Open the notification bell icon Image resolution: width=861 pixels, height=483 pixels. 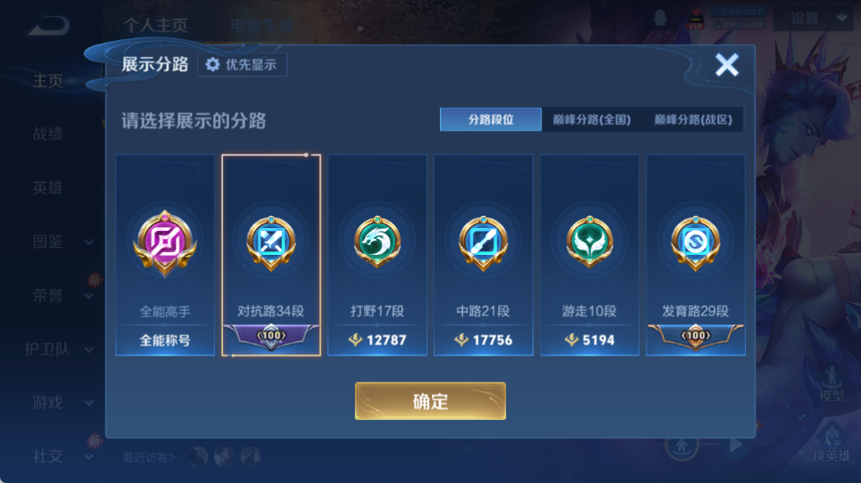tap(660, 18)
